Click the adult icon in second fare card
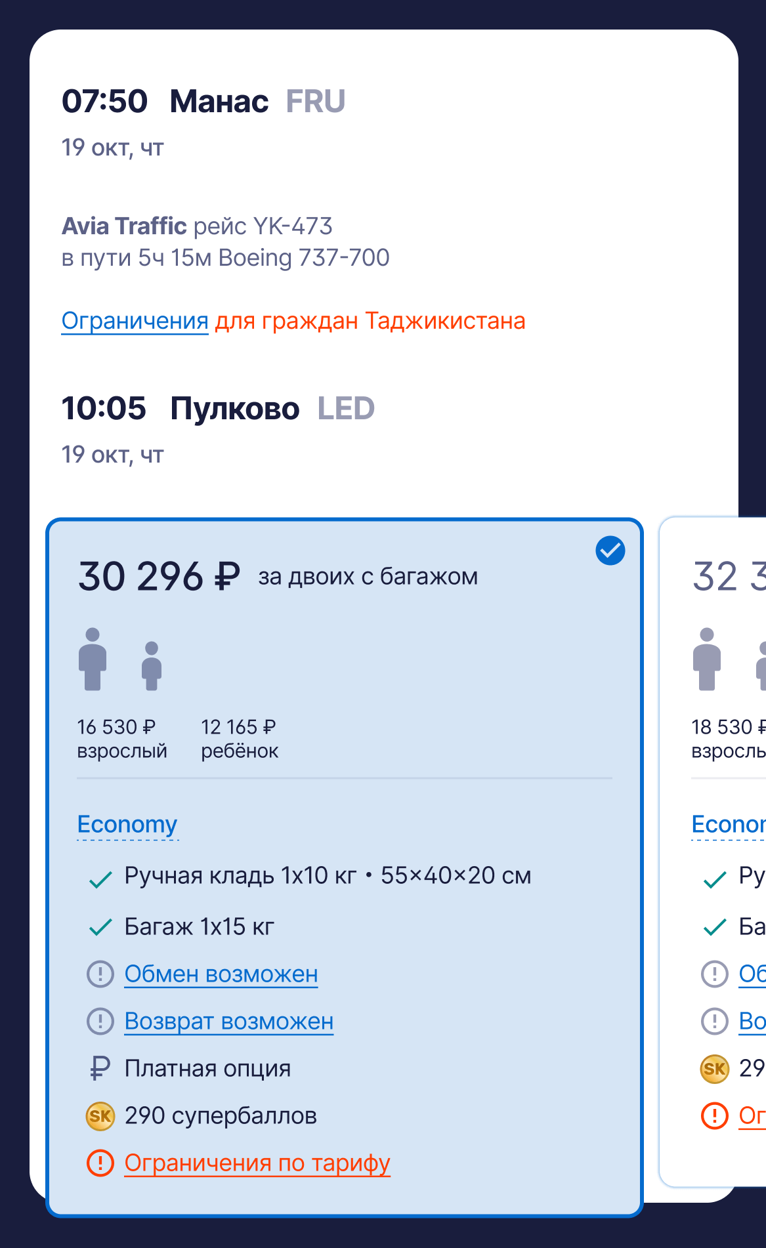Screen dimensions: 766x1248 707,659
